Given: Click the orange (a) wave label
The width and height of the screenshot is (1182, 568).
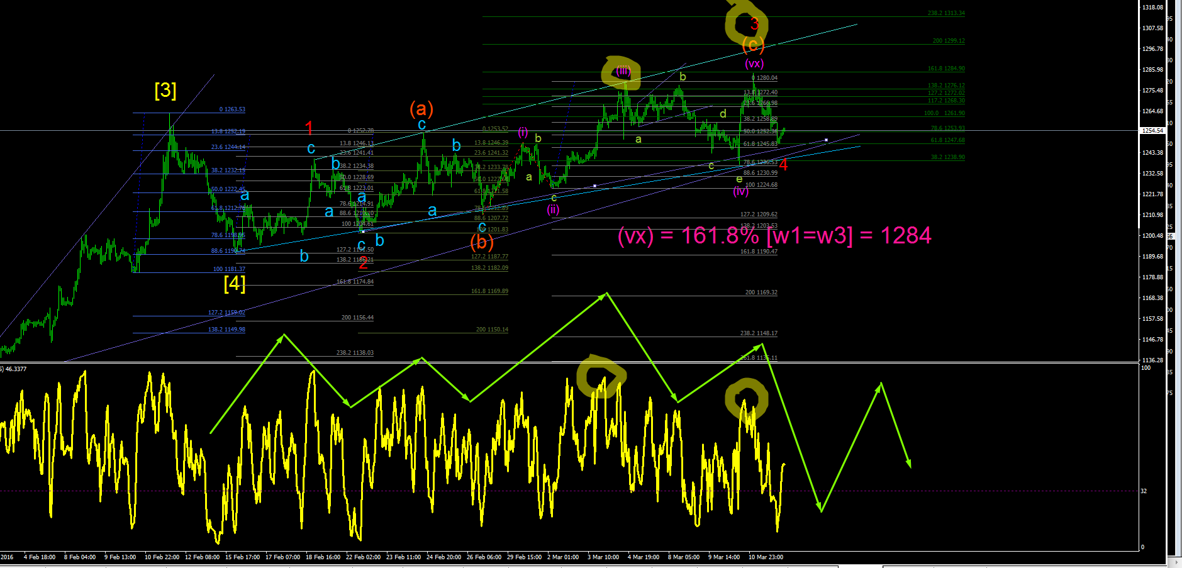Looking at the screenshot, I should [421, 109].
